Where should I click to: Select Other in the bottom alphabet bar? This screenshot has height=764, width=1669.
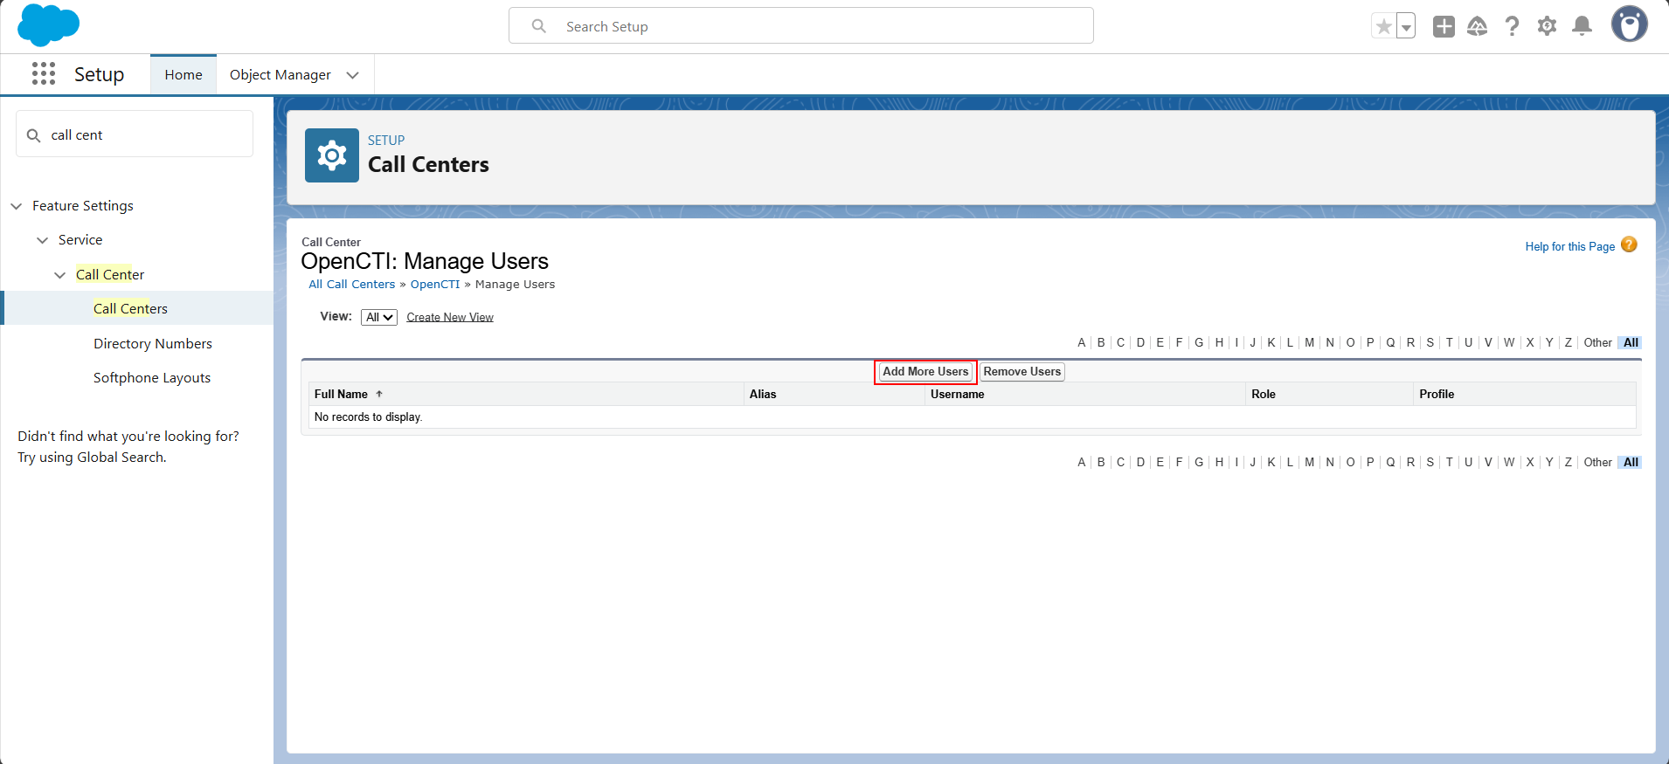[1597, 462]
